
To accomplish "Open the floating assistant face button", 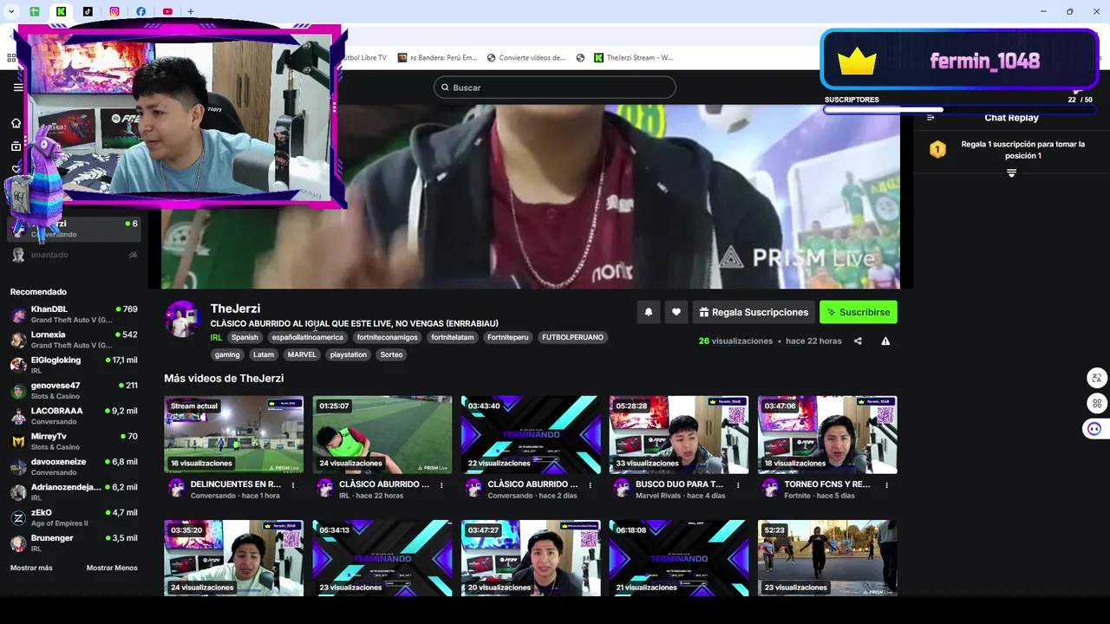I will [1094, 429].
